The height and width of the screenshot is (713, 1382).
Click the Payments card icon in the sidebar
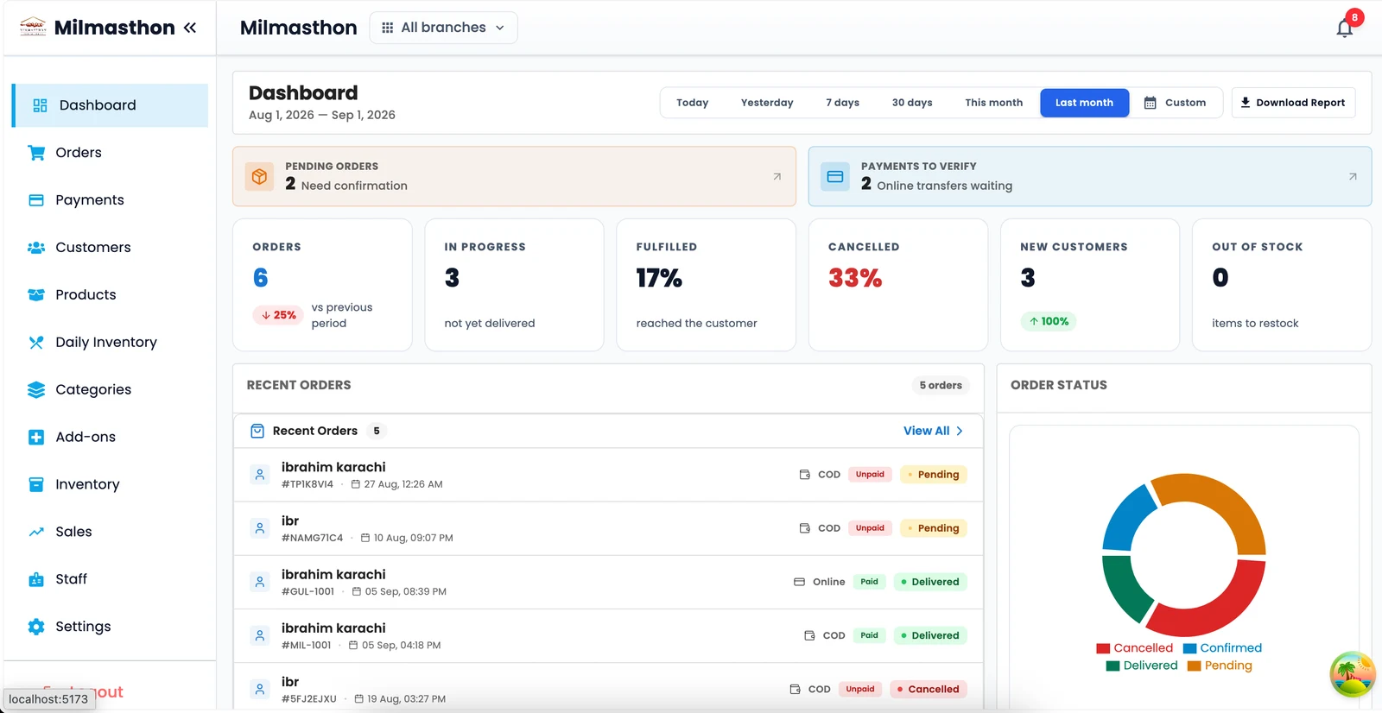tap(36, 200)
